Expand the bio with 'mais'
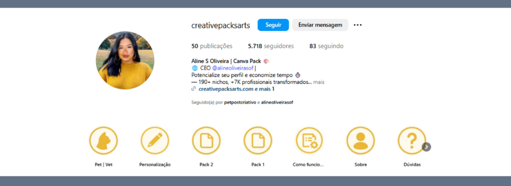The height and width of the screenshot is (186, 511). point(319,82)
